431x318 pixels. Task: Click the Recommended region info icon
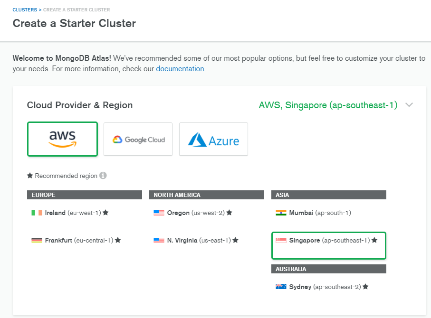point(103,176)
